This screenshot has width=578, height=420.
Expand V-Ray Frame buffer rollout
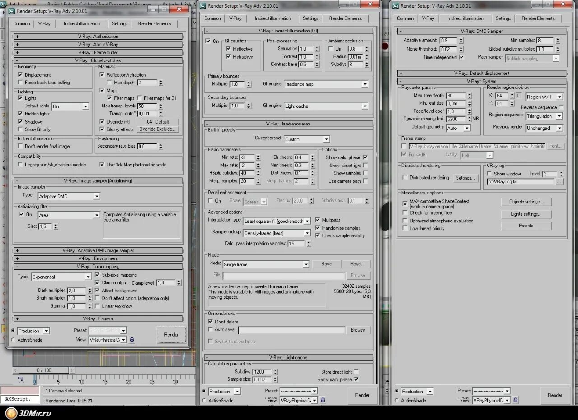point(98,52)
